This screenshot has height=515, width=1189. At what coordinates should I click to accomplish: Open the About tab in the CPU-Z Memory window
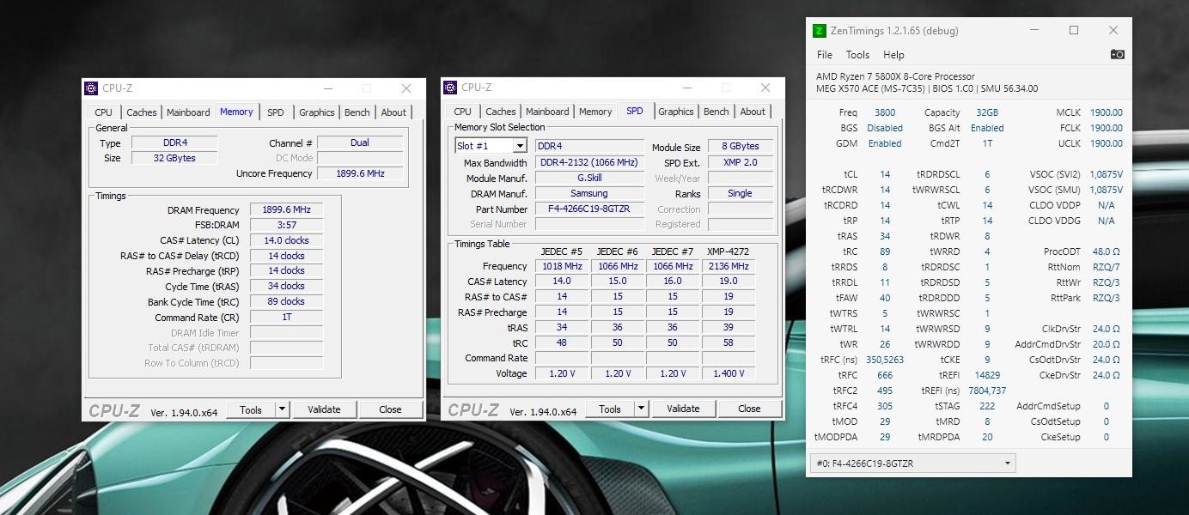(393, 112)
